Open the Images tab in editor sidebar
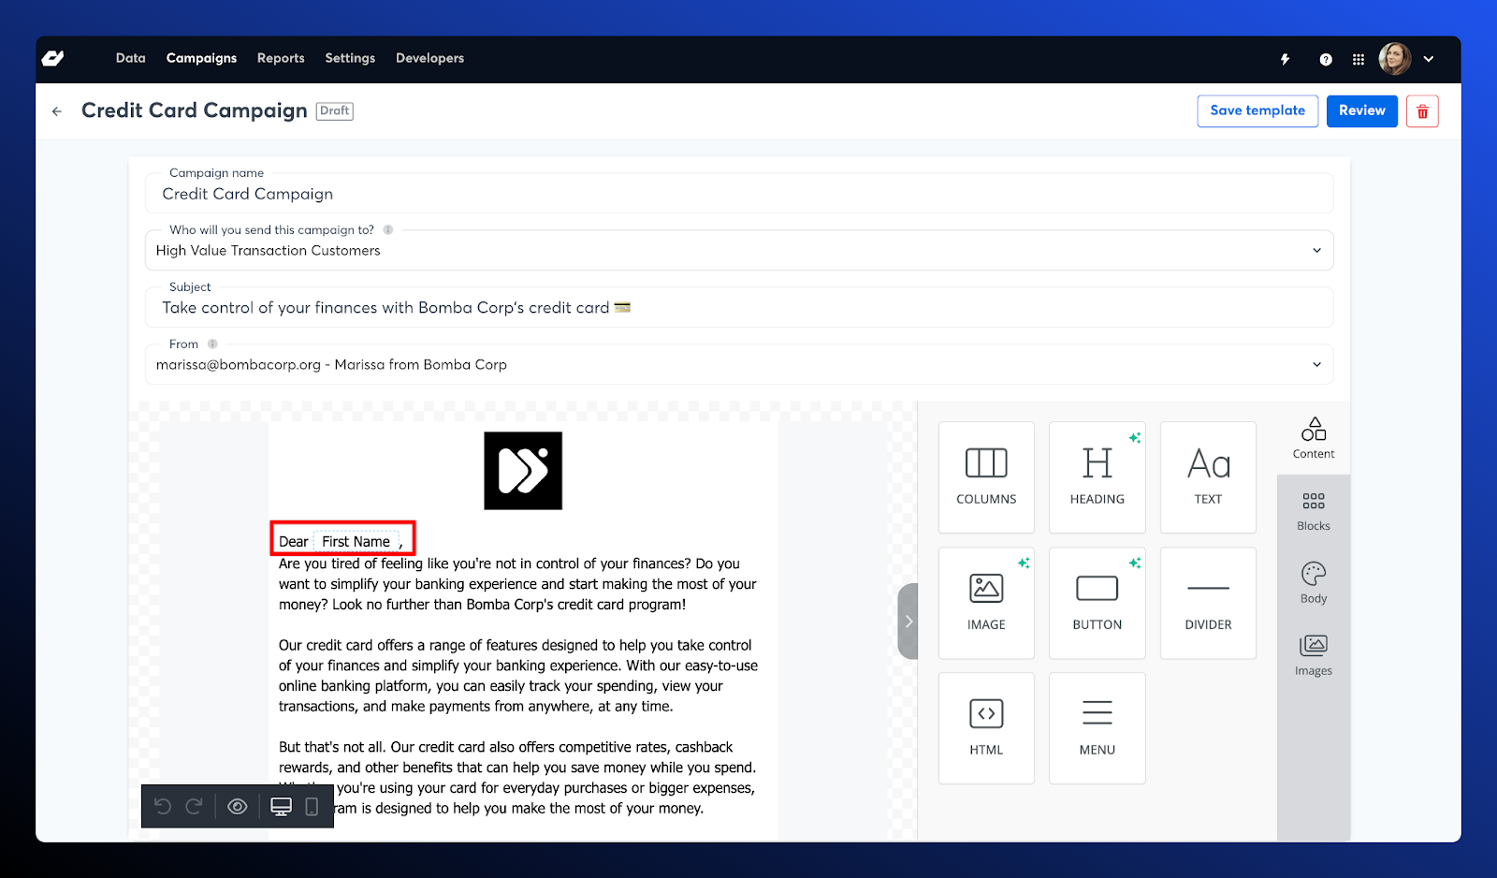Viewport: 1497px width, 878px height. pyautogui.click(x=1314, y=655)
